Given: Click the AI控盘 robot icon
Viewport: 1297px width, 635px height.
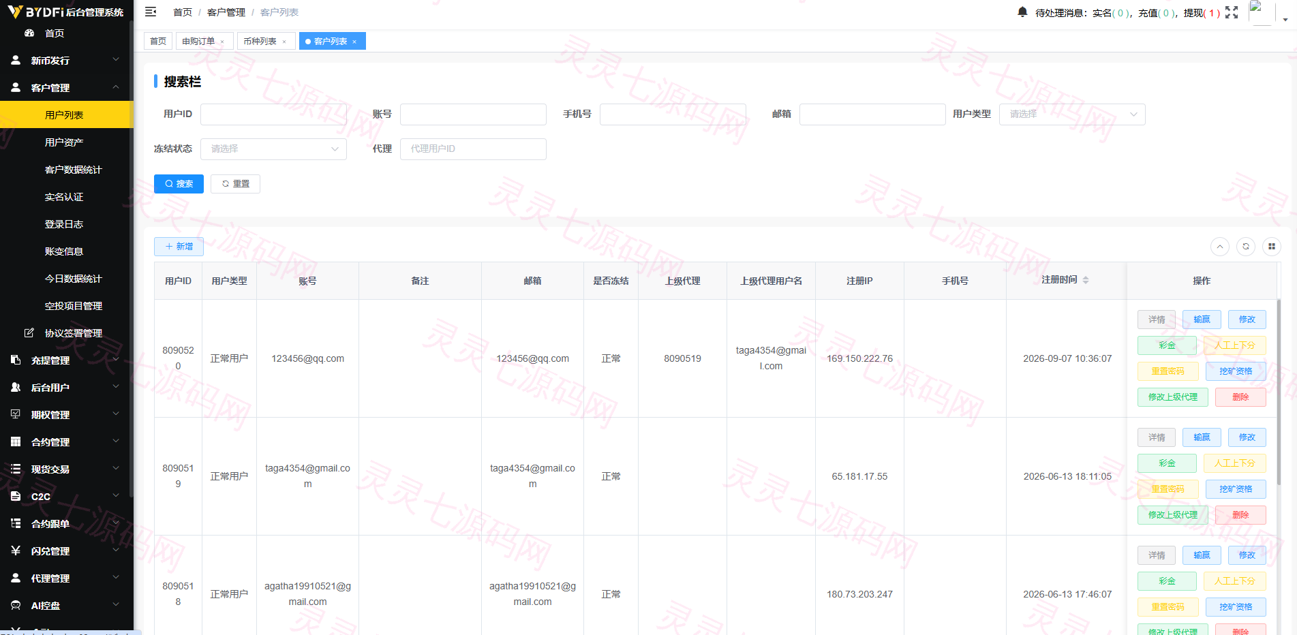Looking at the screenshot, I should tap(16, 605).
